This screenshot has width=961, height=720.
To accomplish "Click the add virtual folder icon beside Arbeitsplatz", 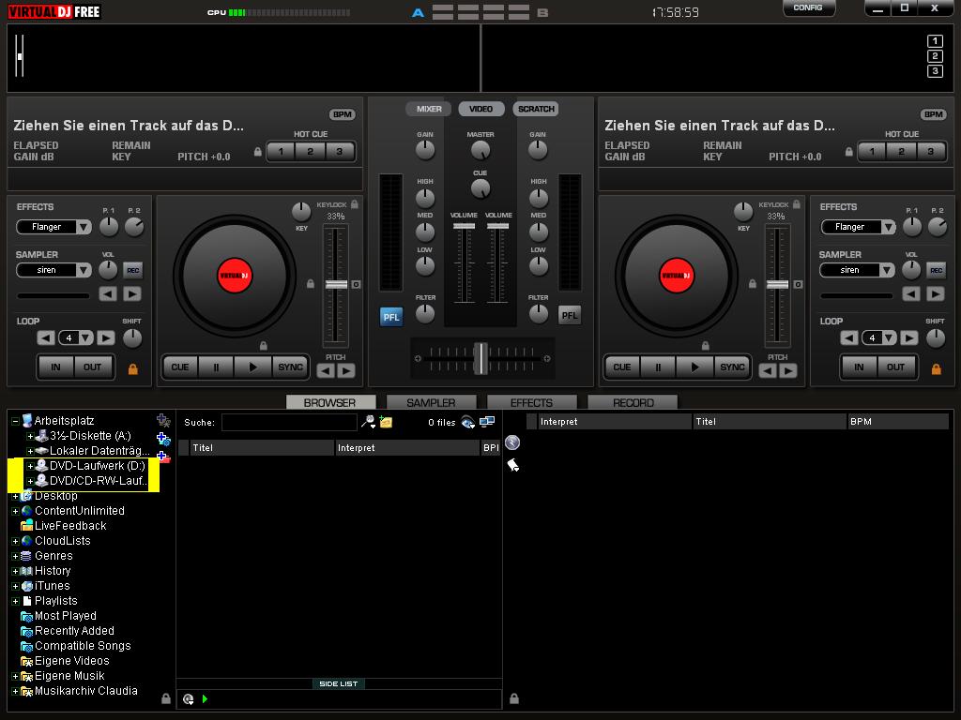I will tap(163, 420).
